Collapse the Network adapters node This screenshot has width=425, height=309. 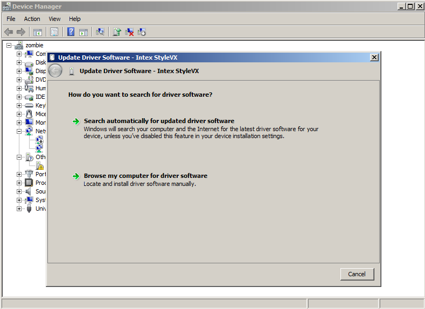(x=19, y=131)
